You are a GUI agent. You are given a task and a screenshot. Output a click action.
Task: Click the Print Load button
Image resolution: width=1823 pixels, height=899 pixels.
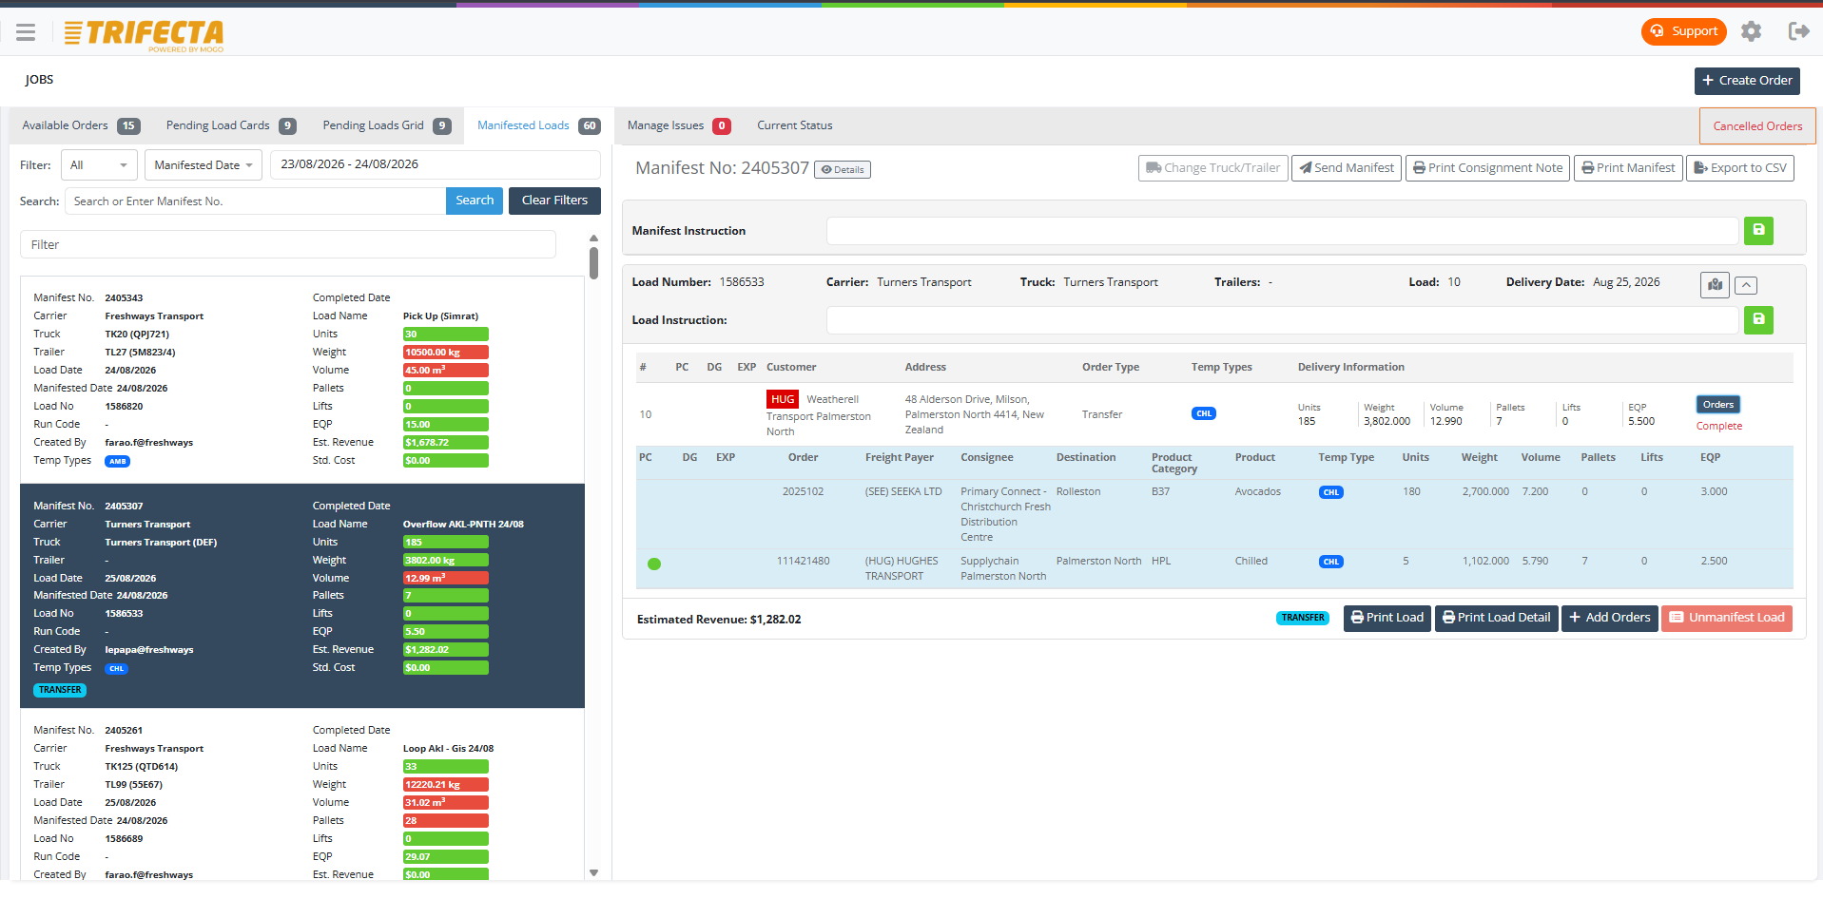pyautogui.click(x=1387, y=619)
